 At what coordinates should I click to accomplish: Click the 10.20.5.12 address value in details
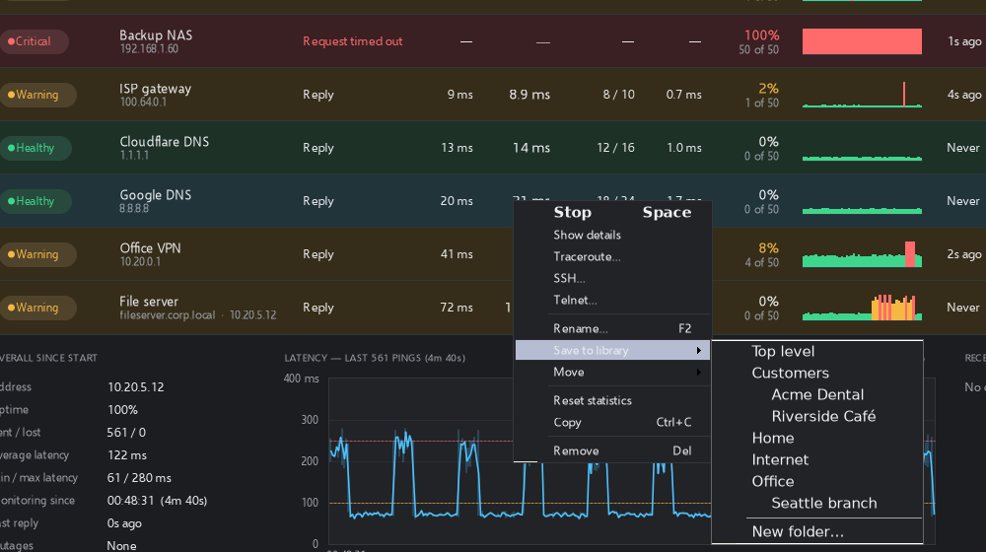pos(136,387)
